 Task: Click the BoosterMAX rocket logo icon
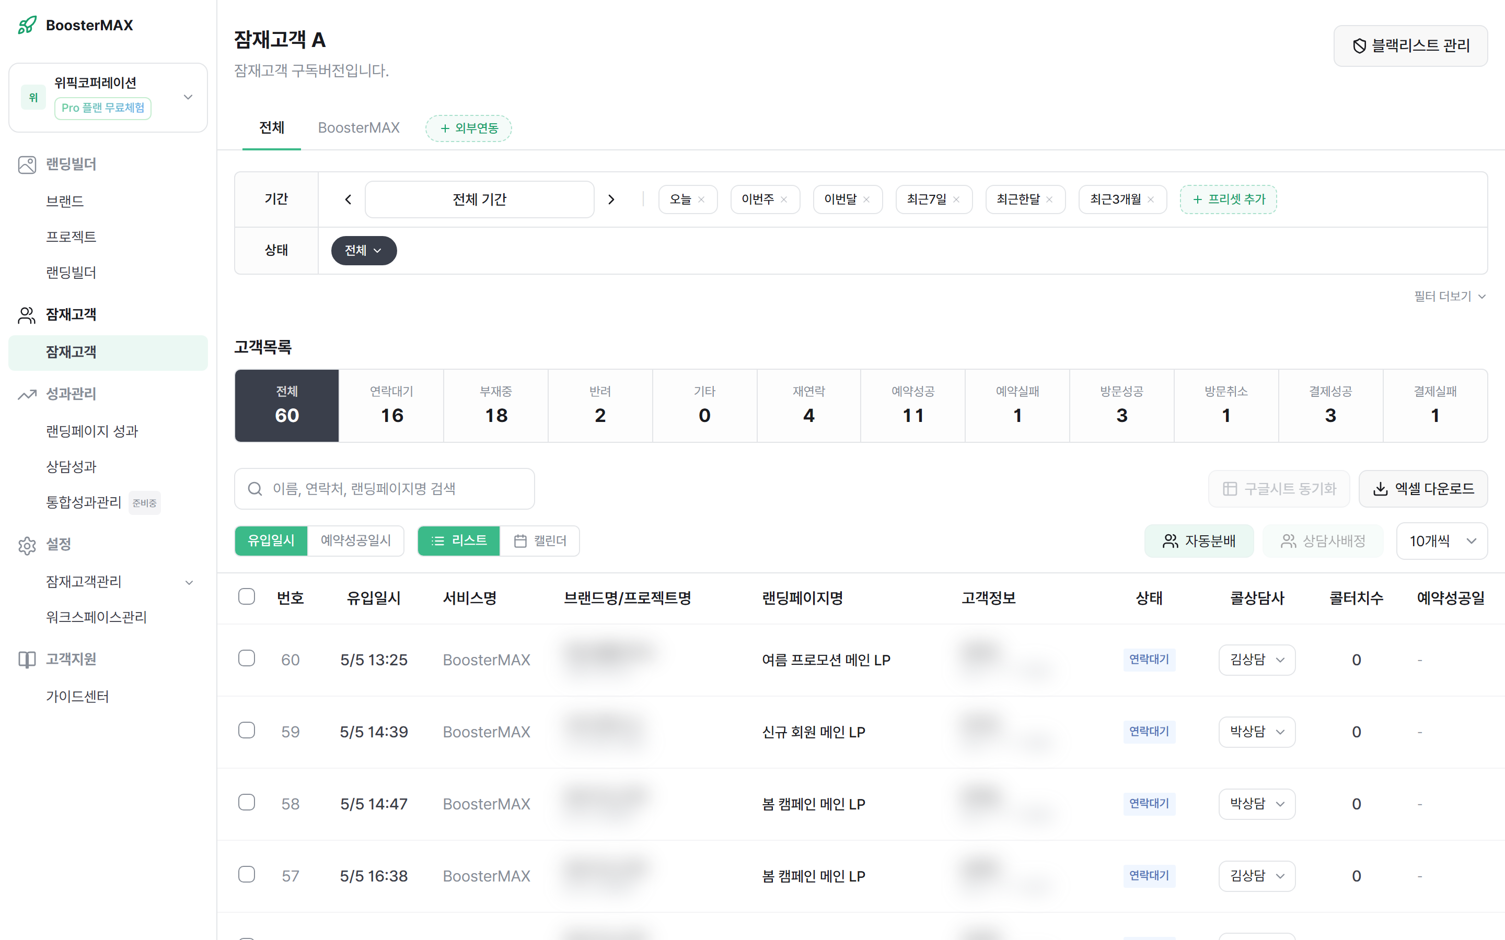27,26
